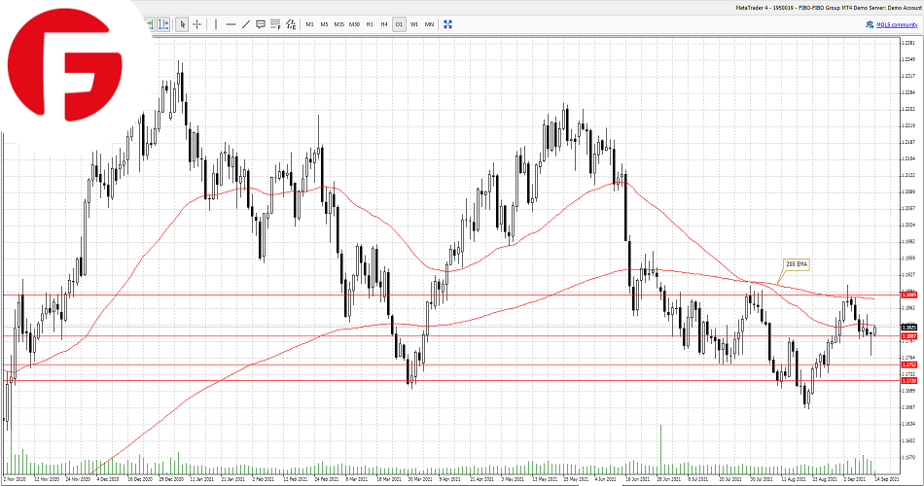Viewport: 924px width, 486px height.
Task: Select the Fibonacci retracement tool
Action: coord(275,24)
